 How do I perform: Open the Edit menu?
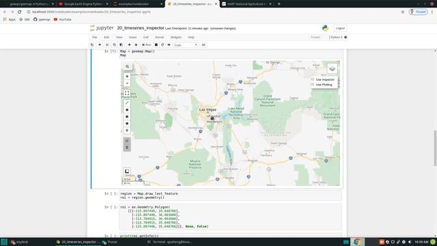point(107,37)
